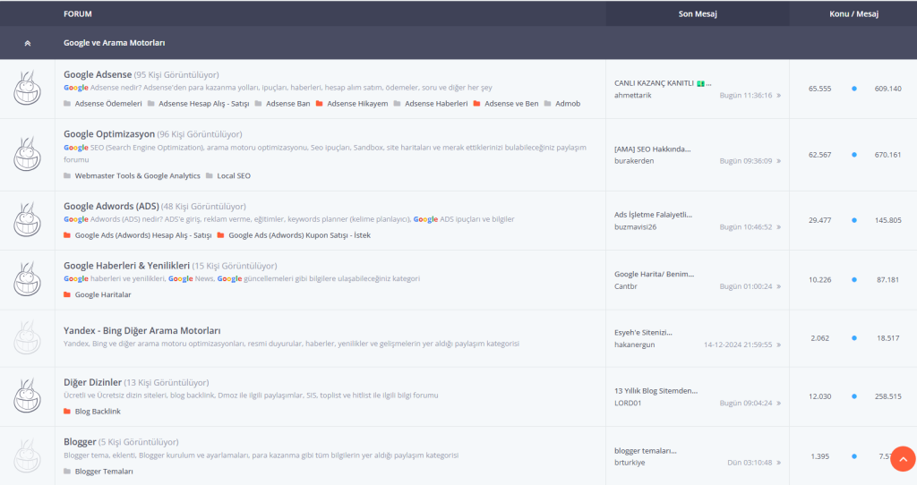This screenshot has width=917, height=485.
Task: Click the faded forum icon beside Yandex - Bing
Action: 28,337
